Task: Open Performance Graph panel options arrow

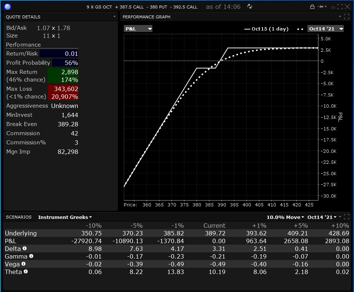Action: pyautogui.click(x=340, y=17)
